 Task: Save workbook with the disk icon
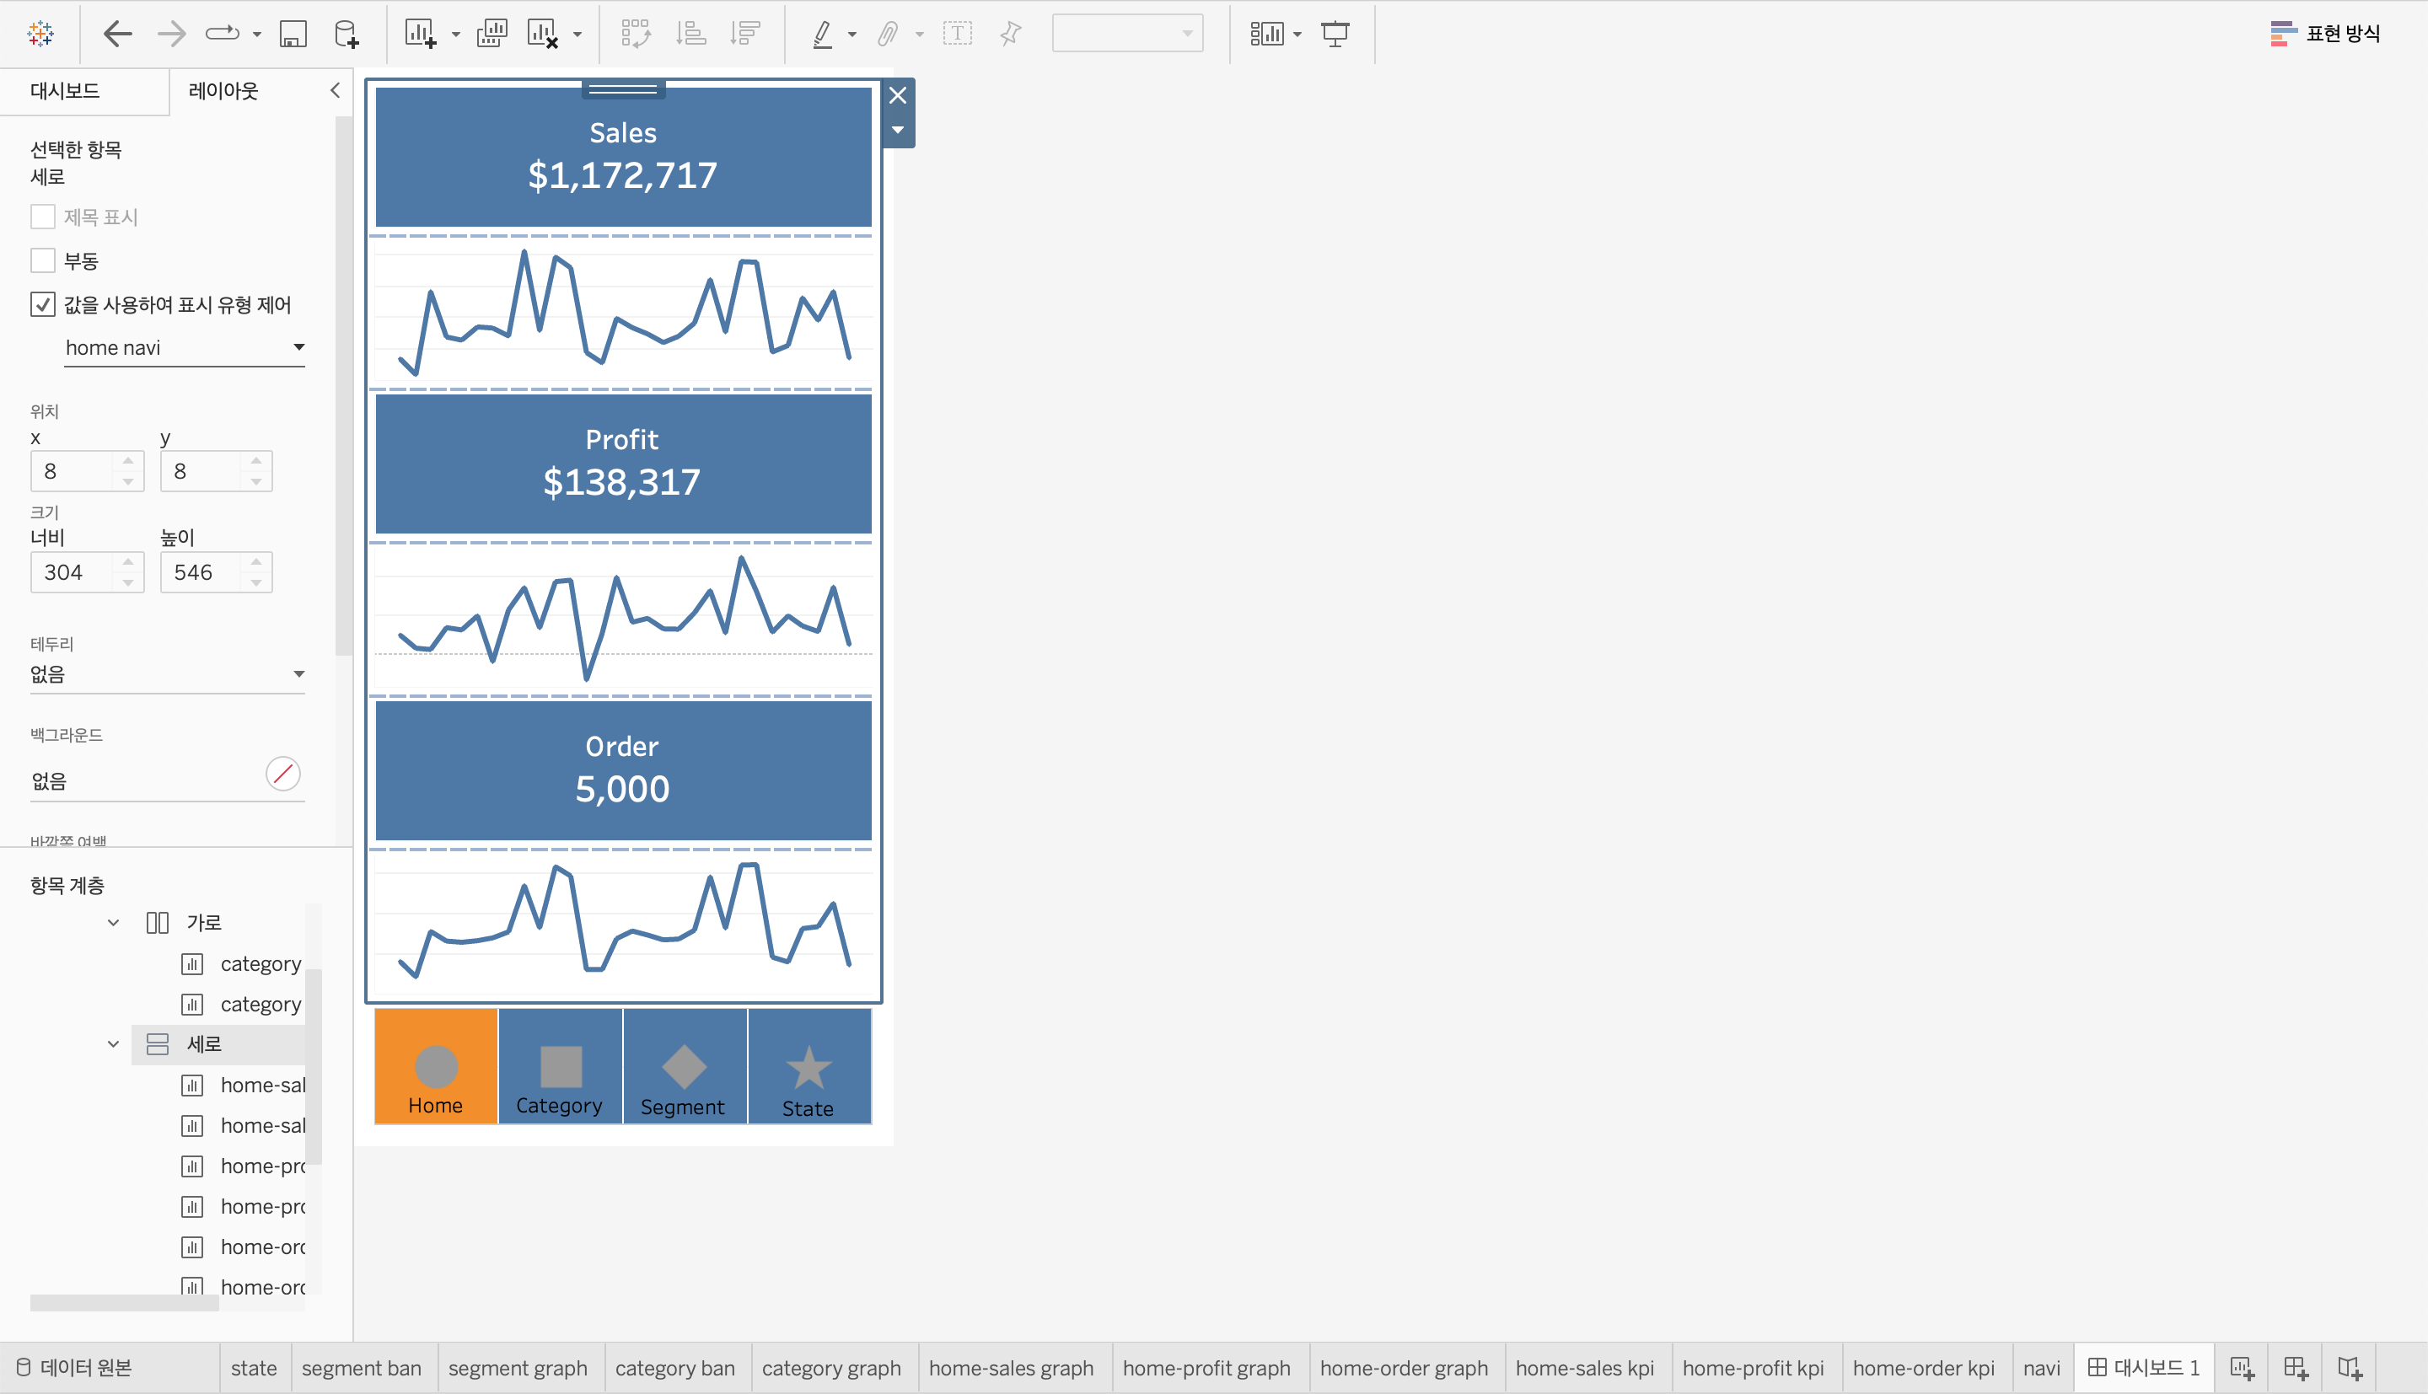pyautogui.click(x=293, y=35)
